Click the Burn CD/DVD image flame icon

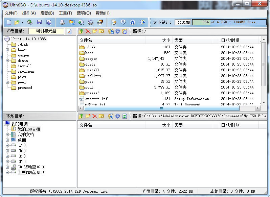[100, 22]
